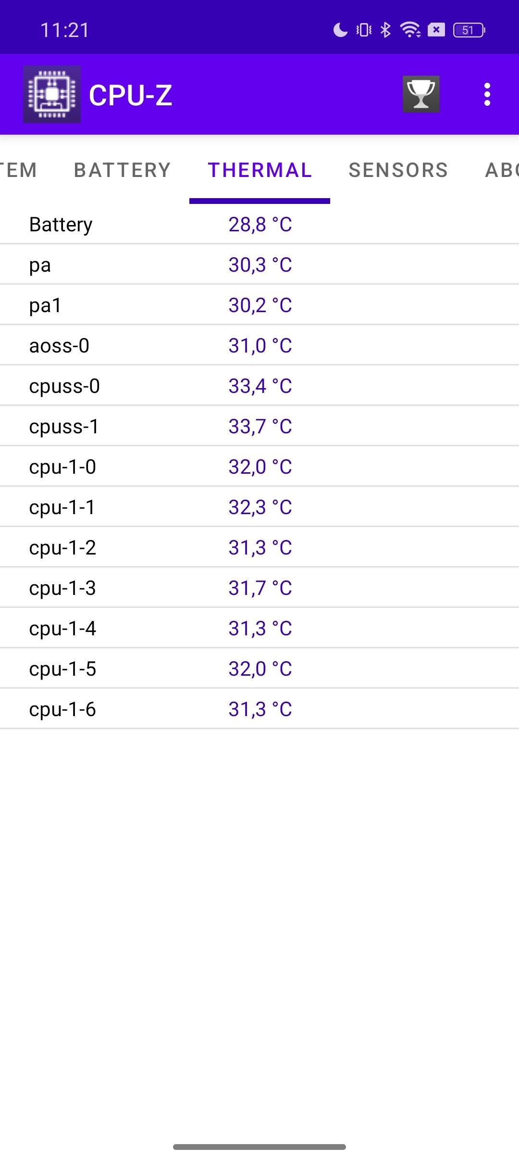Tap the do-not-disturb moon icon
Screen dimensions: 519x1160
click(340, 30)
